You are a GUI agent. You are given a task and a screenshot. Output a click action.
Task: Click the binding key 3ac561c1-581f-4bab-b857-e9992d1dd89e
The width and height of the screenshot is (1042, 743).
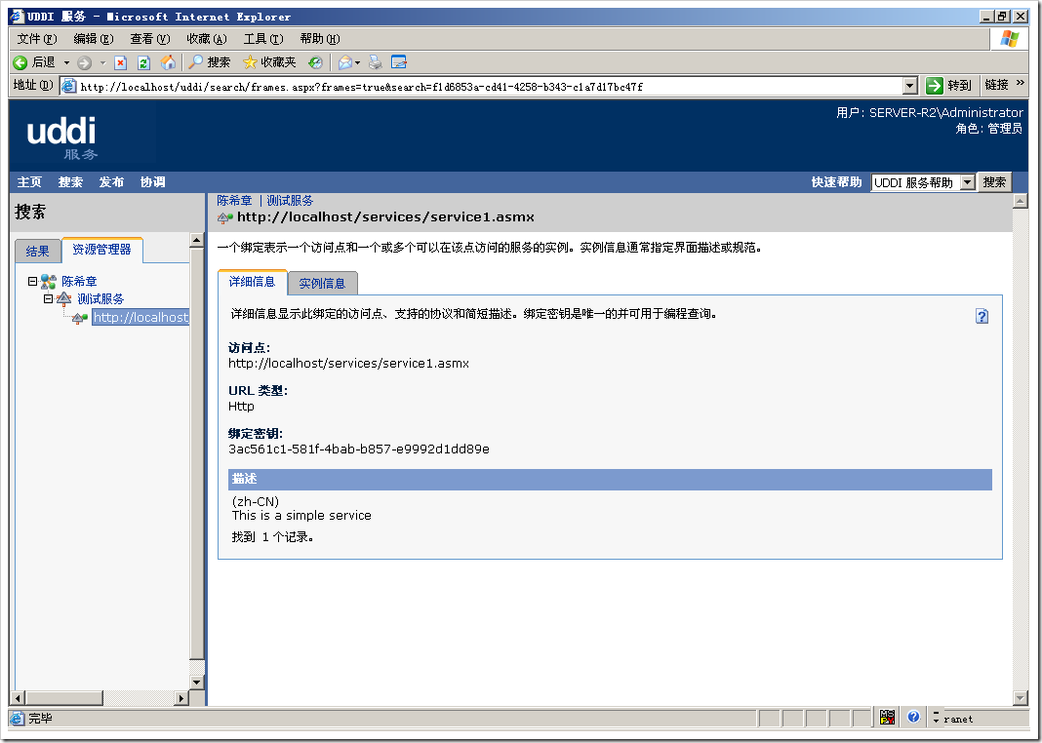pyautogui.click(x=359, y=450)
